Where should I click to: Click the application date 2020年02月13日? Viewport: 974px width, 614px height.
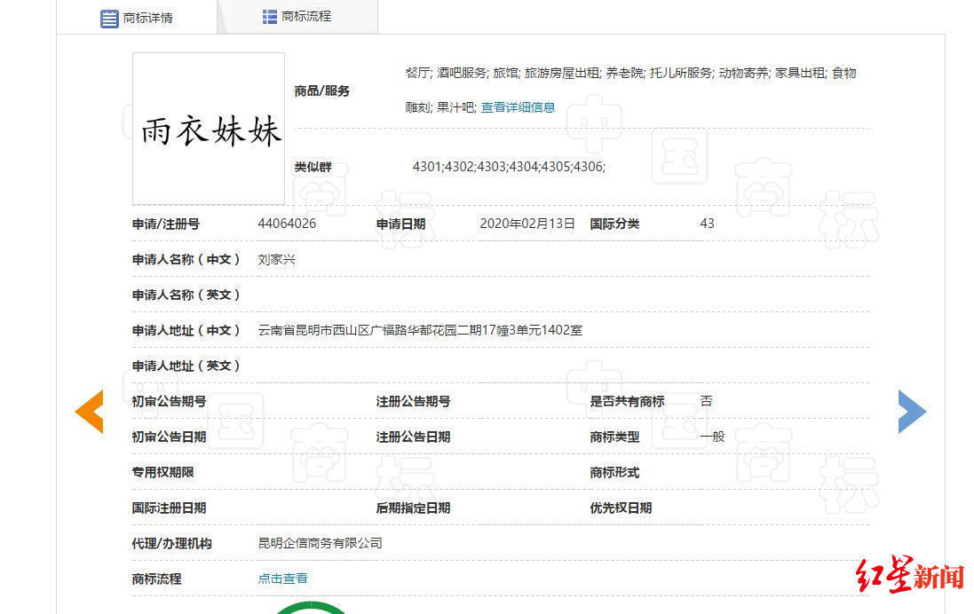tap(527, 224)
